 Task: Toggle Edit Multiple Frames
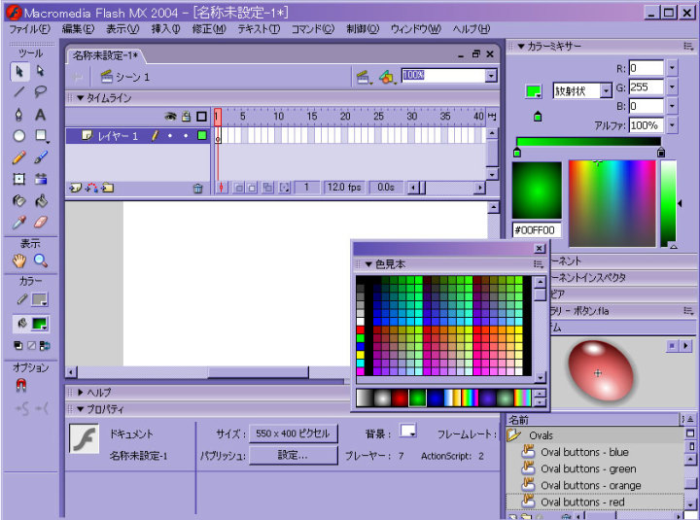click(268, 188)
